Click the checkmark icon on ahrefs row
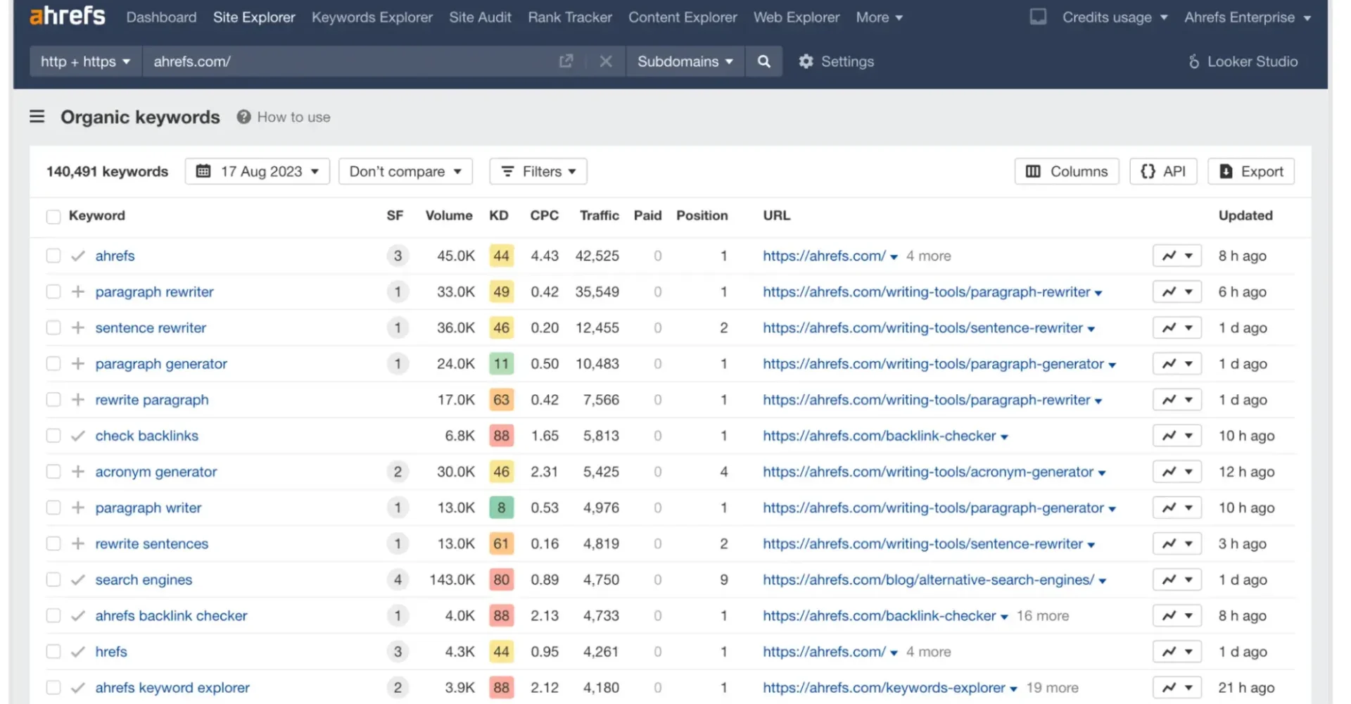The width and height of the screenshot is (1351, 704). (x=78, y=256)
